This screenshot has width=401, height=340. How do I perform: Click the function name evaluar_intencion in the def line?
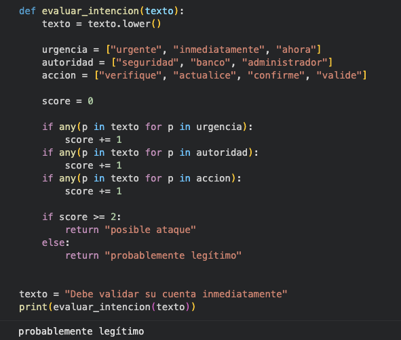click(x=90, y=12)
